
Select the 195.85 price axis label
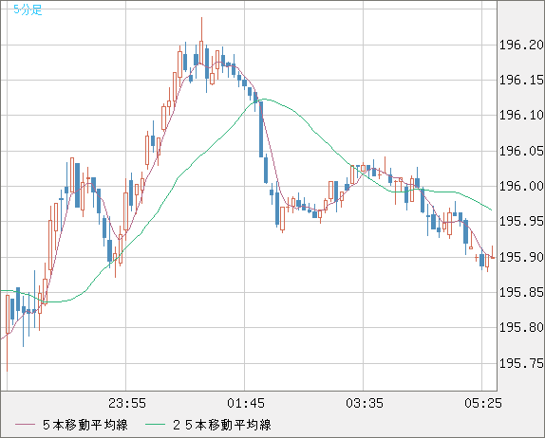(x=521, y=292)
